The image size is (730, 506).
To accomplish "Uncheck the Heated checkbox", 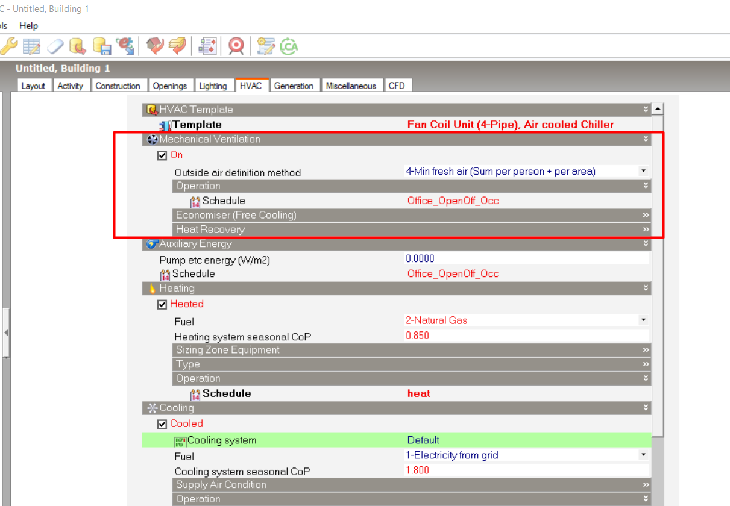I will [162, 305].
